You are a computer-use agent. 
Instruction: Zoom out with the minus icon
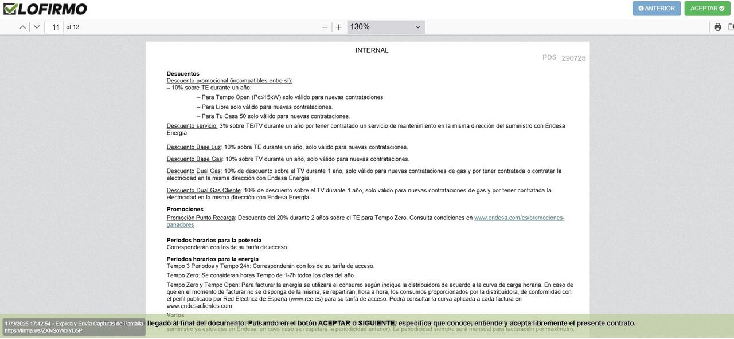[x=325, y=27]
